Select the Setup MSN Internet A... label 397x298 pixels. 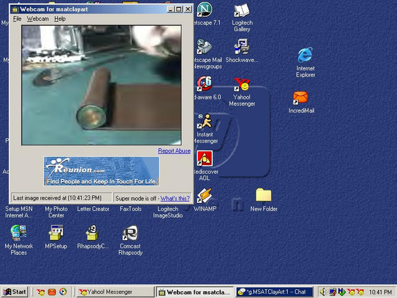19,212
